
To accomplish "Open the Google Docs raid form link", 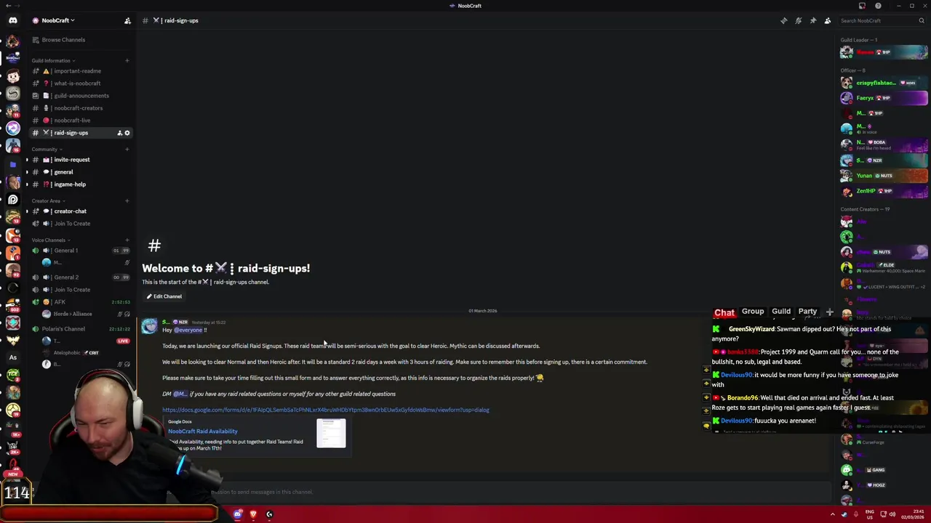I will tap(325, 410).
